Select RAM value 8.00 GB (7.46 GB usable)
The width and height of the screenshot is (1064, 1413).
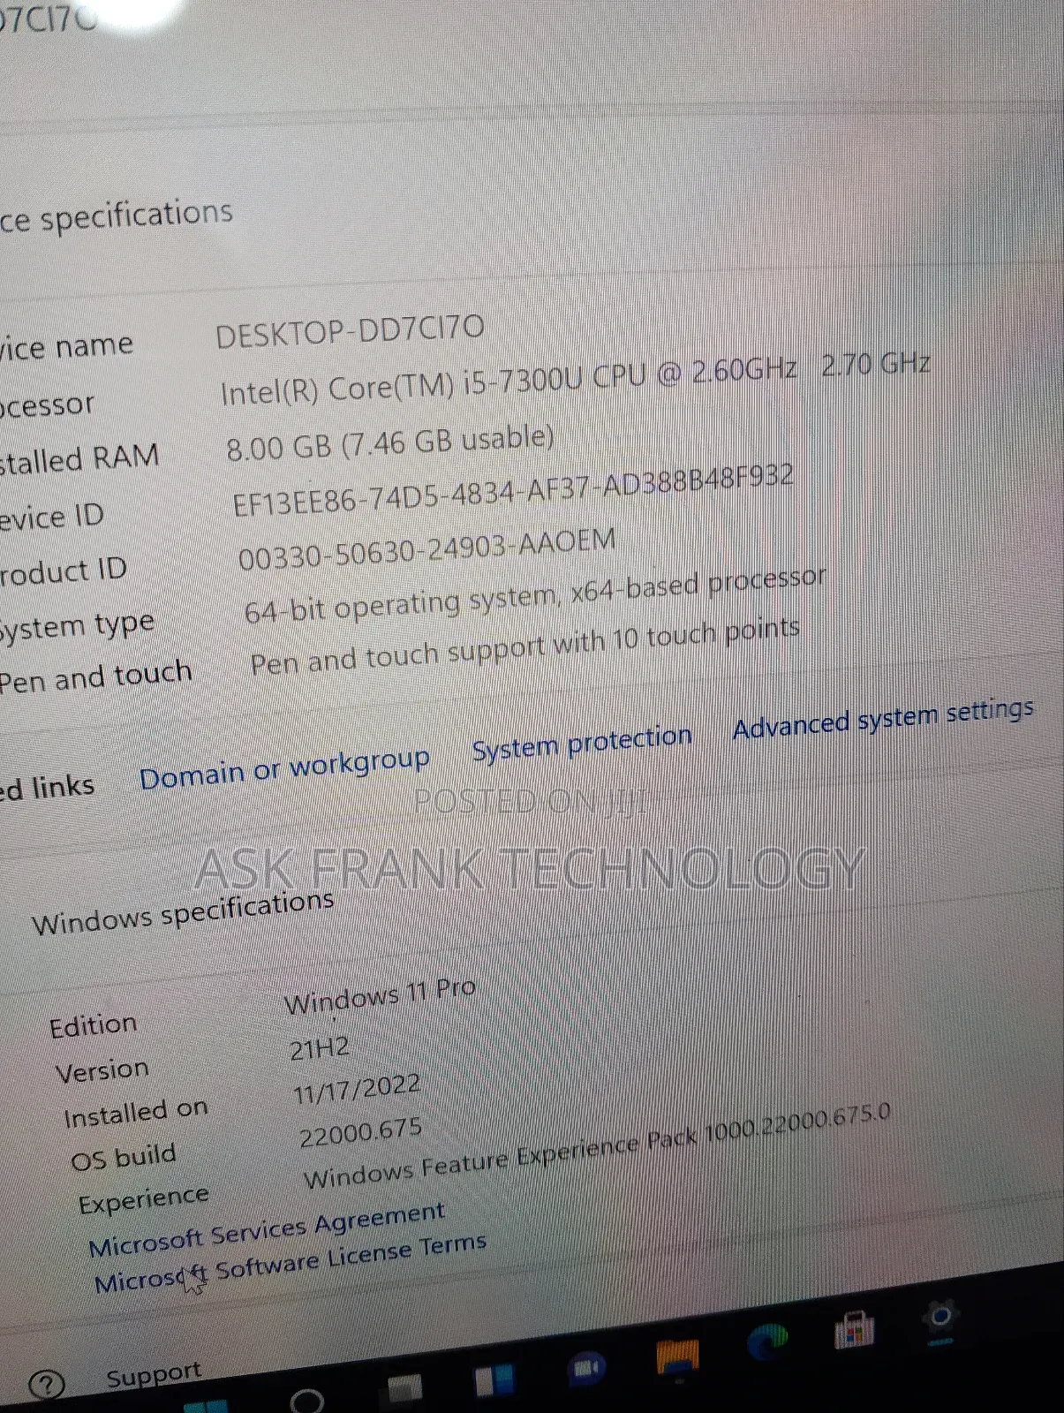click(x=390, y=442)
